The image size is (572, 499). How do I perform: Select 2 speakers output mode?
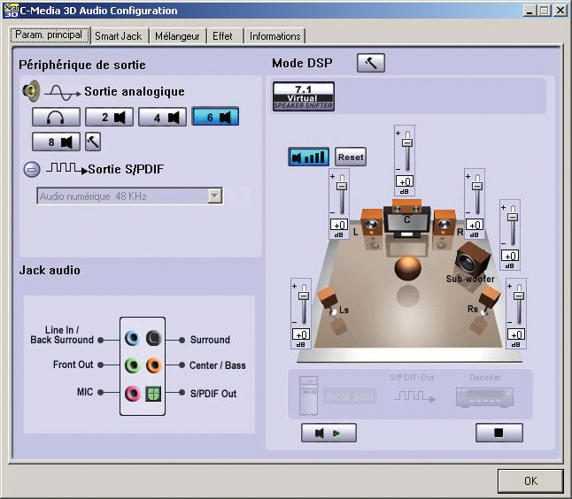(x=109, y=117)
